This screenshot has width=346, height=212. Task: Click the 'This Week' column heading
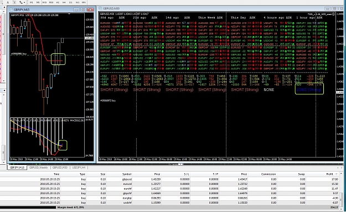coord(206,18)
